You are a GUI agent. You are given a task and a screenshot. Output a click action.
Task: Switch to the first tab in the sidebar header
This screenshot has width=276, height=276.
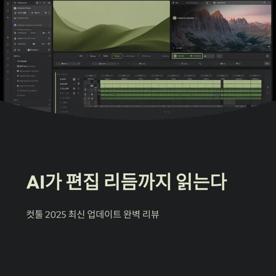[x=37, y=3]
